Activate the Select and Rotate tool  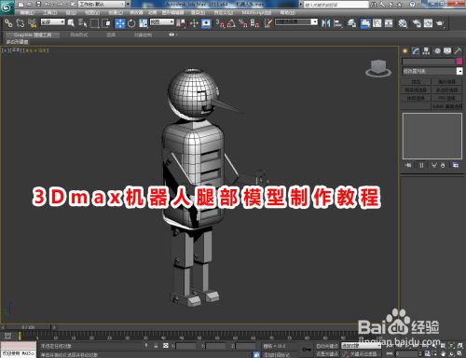tap(131, 23)
